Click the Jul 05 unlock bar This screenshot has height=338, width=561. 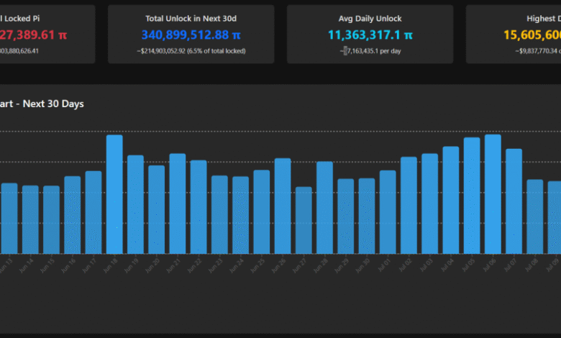point(472,196)
